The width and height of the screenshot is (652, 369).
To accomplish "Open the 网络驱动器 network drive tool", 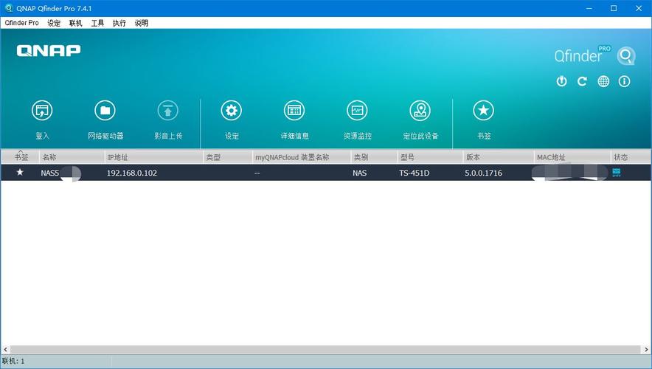I will tap(105, 111).
